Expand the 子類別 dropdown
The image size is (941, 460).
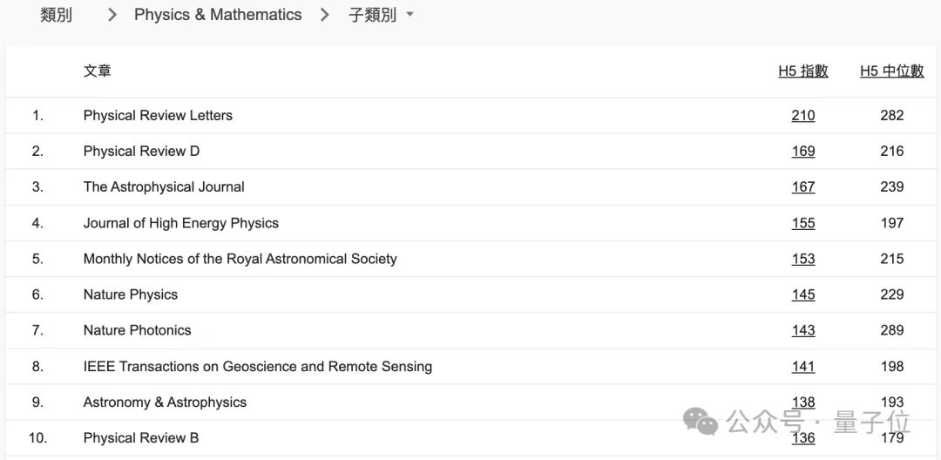pos(381,15)
